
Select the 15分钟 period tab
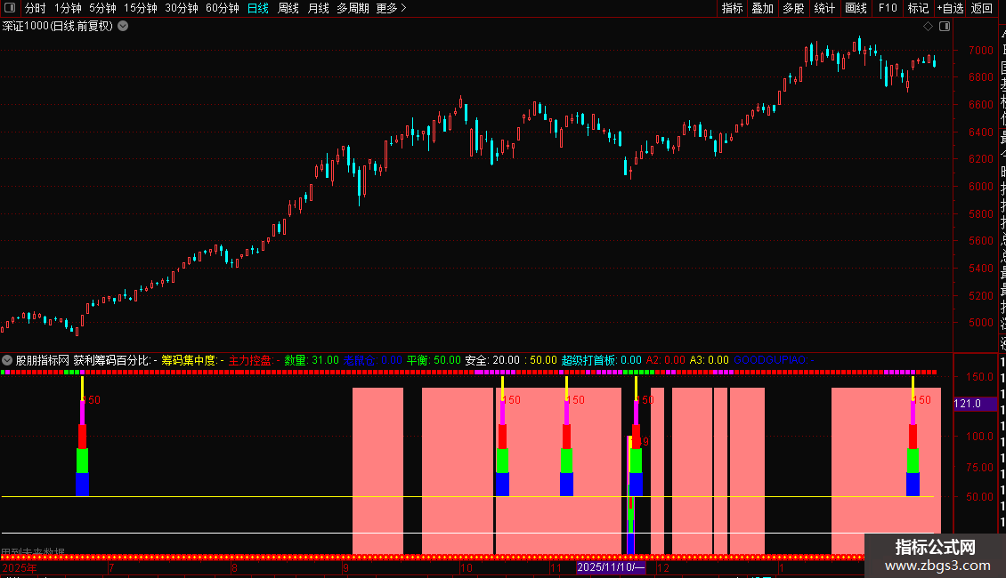point(141,8)
